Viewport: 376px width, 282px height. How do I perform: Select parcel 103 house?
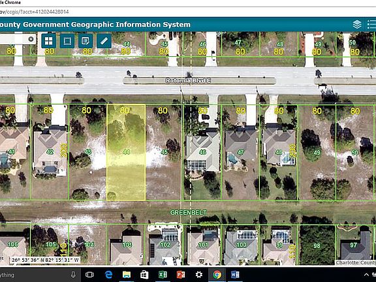[x=126, y=245]
